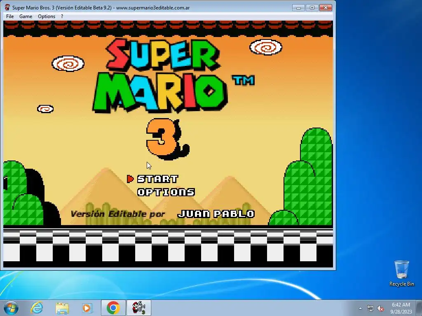Close the Super Mario Bros. 3 window
Image resolution: width=422 pixels, height=316 pixels.
tap(326, 8)
